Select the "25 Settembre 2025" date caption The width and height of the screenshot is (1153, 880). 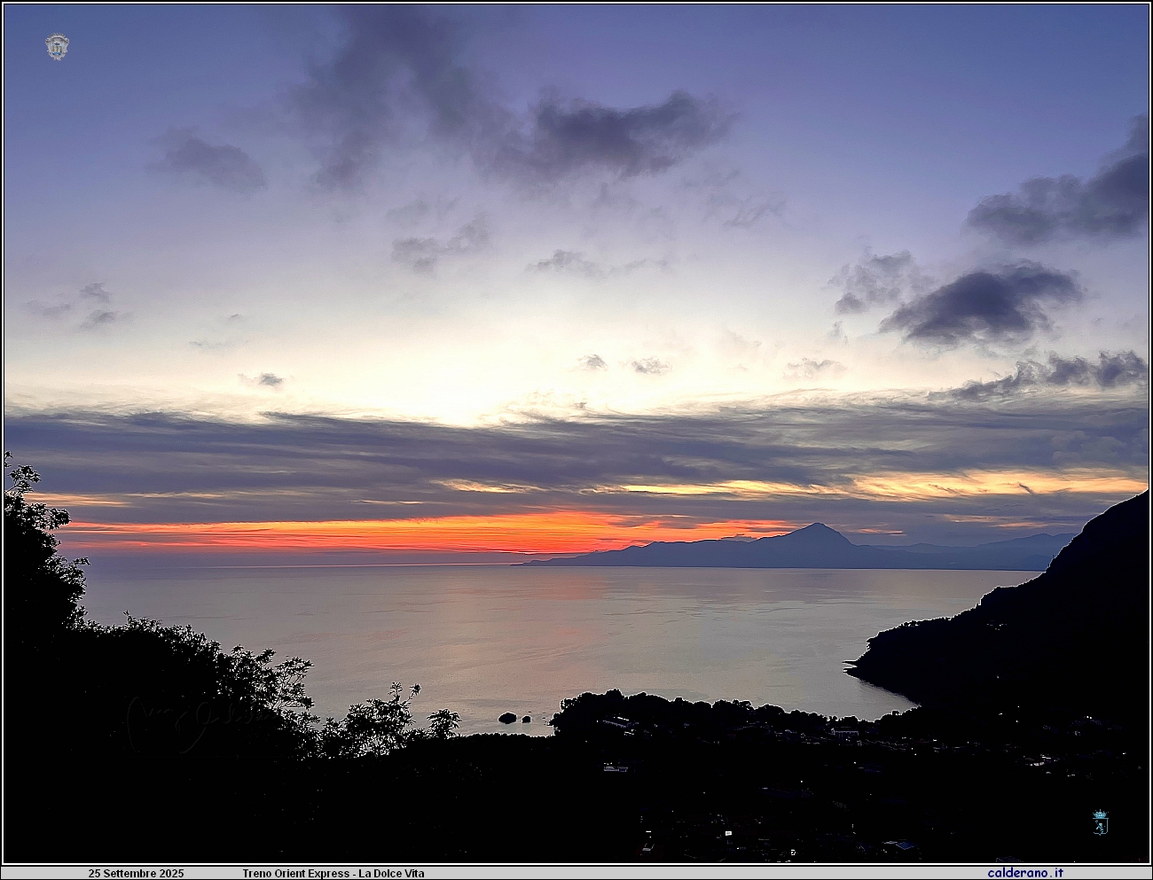pyautogui.click(x=136, y=874)
